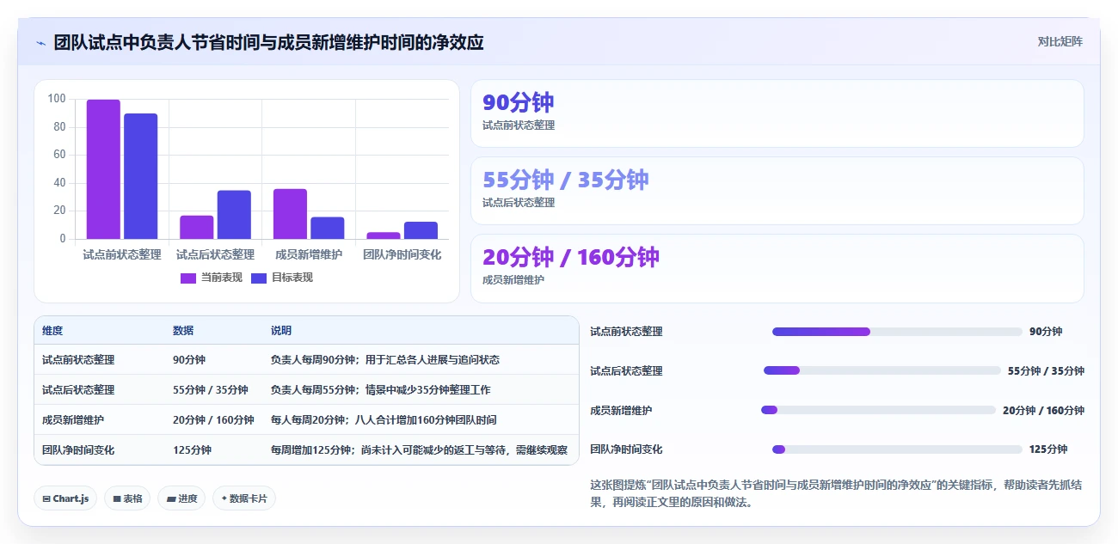
Task: Click the 125分钟 value beside the progress bar
Action: coord(1048,449)
